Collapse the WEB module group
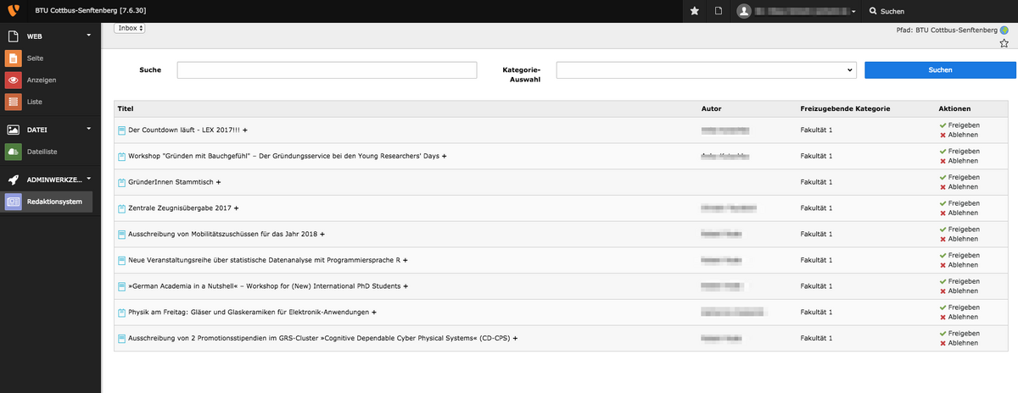Viewport: 1018px width, 393px height. (x=88, y=36)
